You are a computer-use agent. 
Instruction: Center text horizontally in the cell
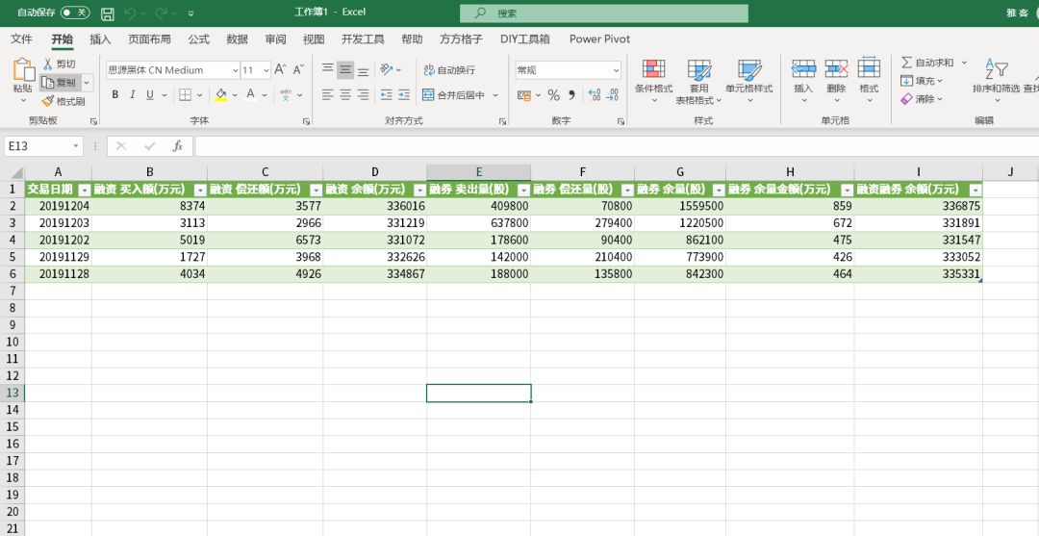tap(345, 94)
